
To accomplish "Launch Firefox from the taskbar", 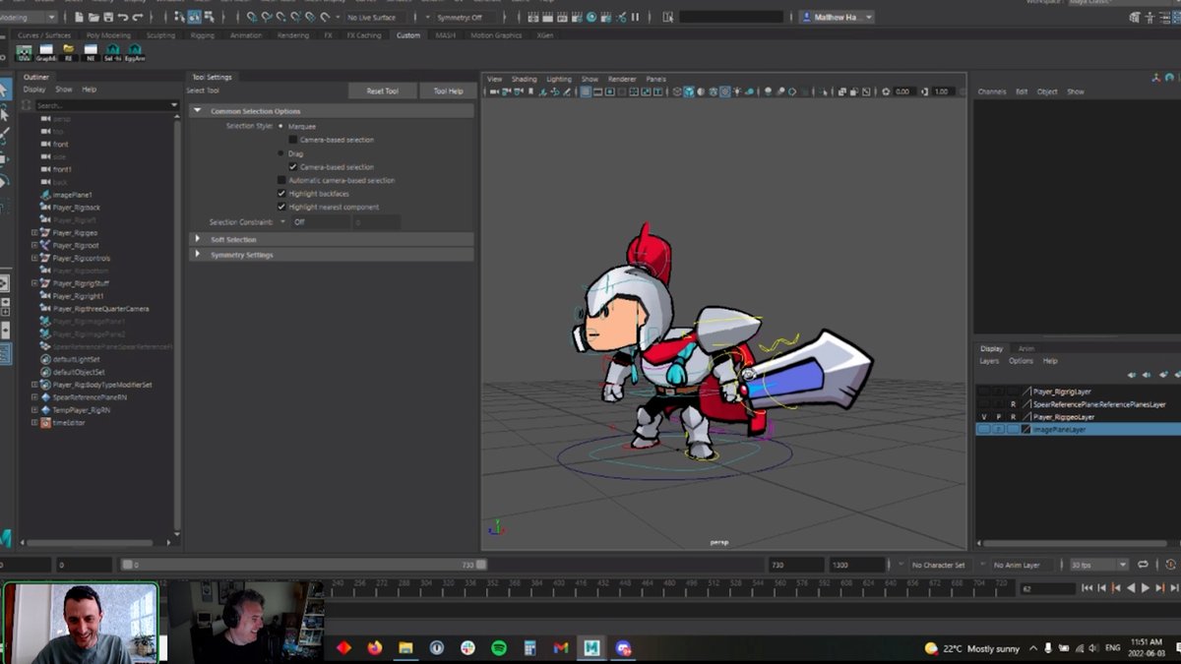I will click(x=374, y=648).
